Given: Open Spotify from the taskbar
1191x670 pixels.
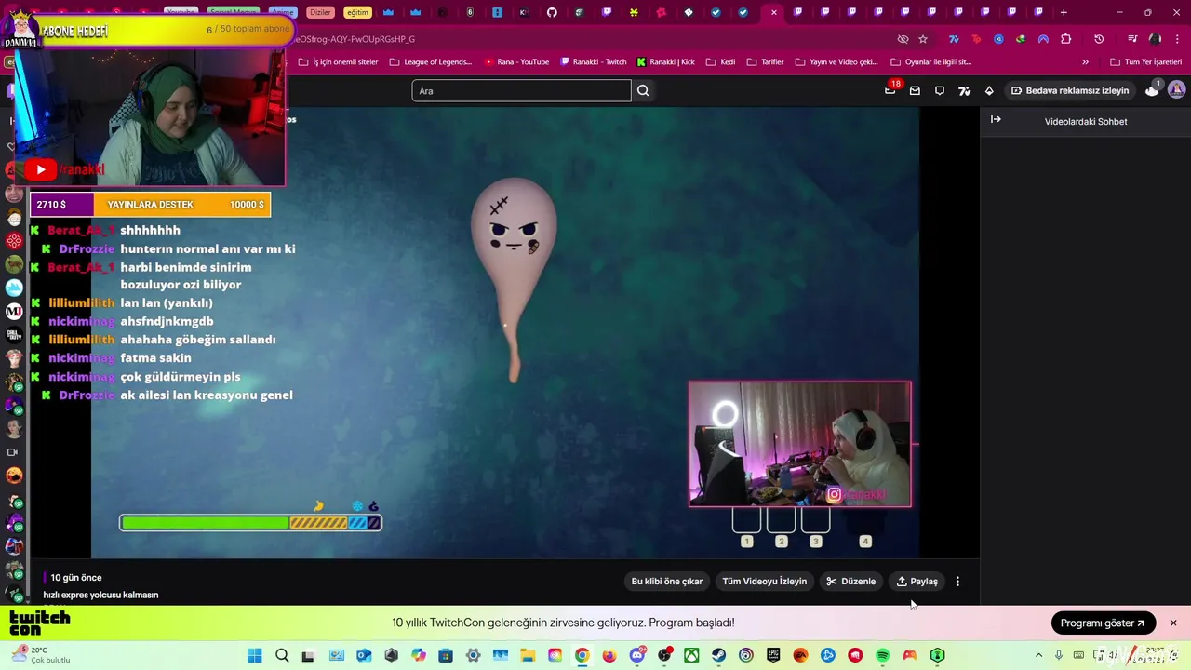Looking at the screenshot, I should click(882, 655).
